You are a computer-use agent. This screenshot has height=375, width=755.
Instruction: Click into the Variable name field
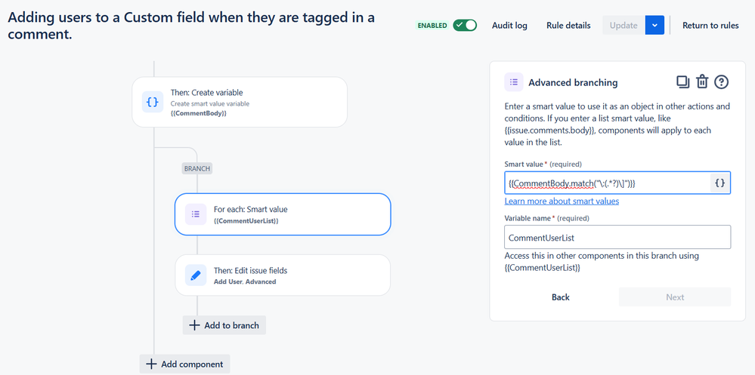pyautogui.click(x=617, y=237)
